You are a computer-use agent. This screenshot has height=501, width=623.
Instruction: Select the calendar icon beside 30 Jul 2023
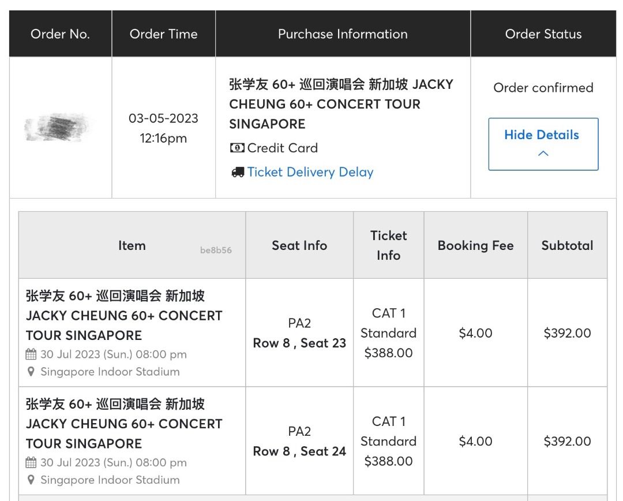[x=31, y=354]
